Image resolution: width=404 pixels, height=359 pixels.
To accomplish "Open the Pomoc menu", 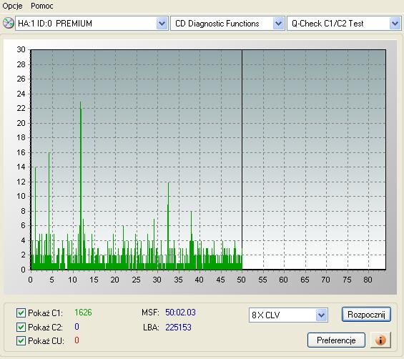I will pyautogui.click(x=42, y=6).
